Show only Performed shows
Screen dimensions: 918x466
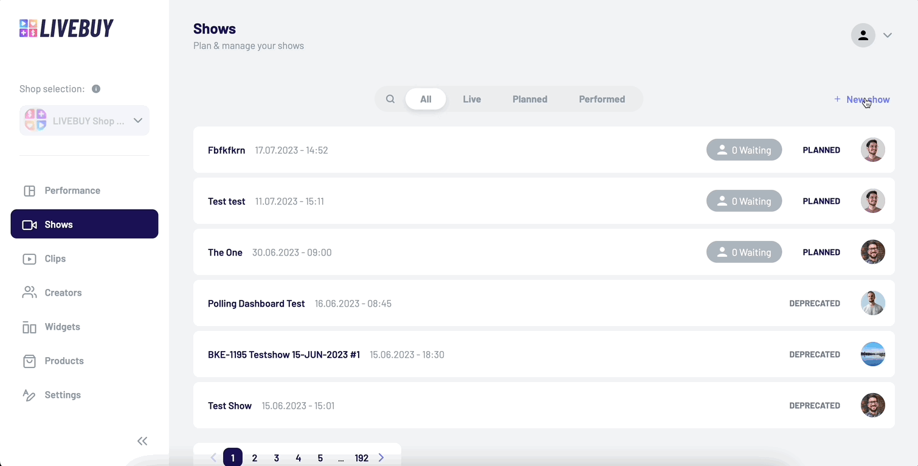[602, 99]
